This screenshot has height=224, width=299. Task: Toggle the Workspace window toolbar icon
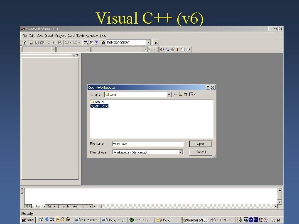coord(86,43)
